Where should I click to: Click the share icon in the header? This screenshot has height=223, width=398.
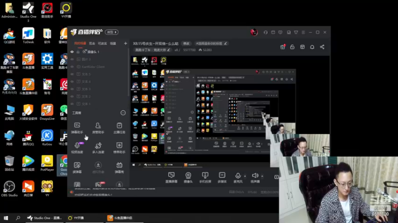pos(322,47)
